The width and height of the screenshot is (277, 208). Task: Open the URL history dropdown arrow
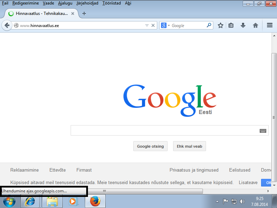pyautogui.click(x=147, y=25)
